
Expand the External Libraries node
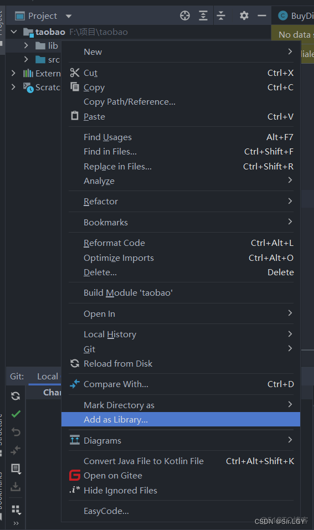pyautogui.click(x=13, y=73)
